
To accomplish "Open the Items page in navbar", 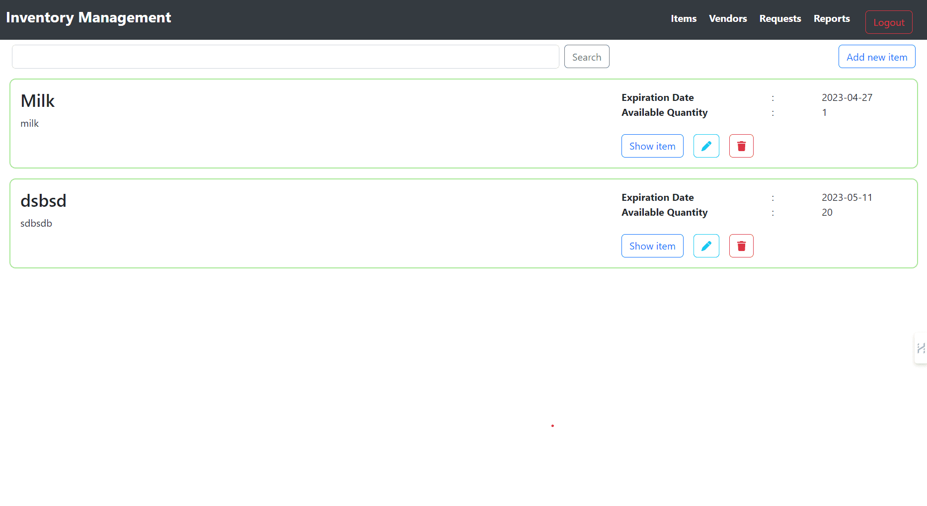I will (x=684, y=19).
